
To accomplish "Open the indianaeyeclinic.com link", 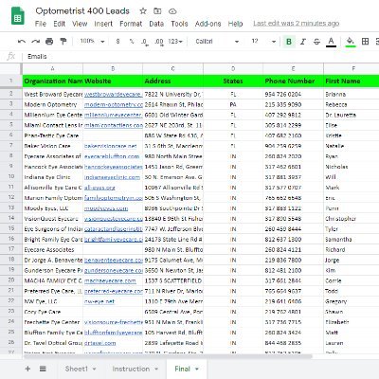I will point(112,177).
